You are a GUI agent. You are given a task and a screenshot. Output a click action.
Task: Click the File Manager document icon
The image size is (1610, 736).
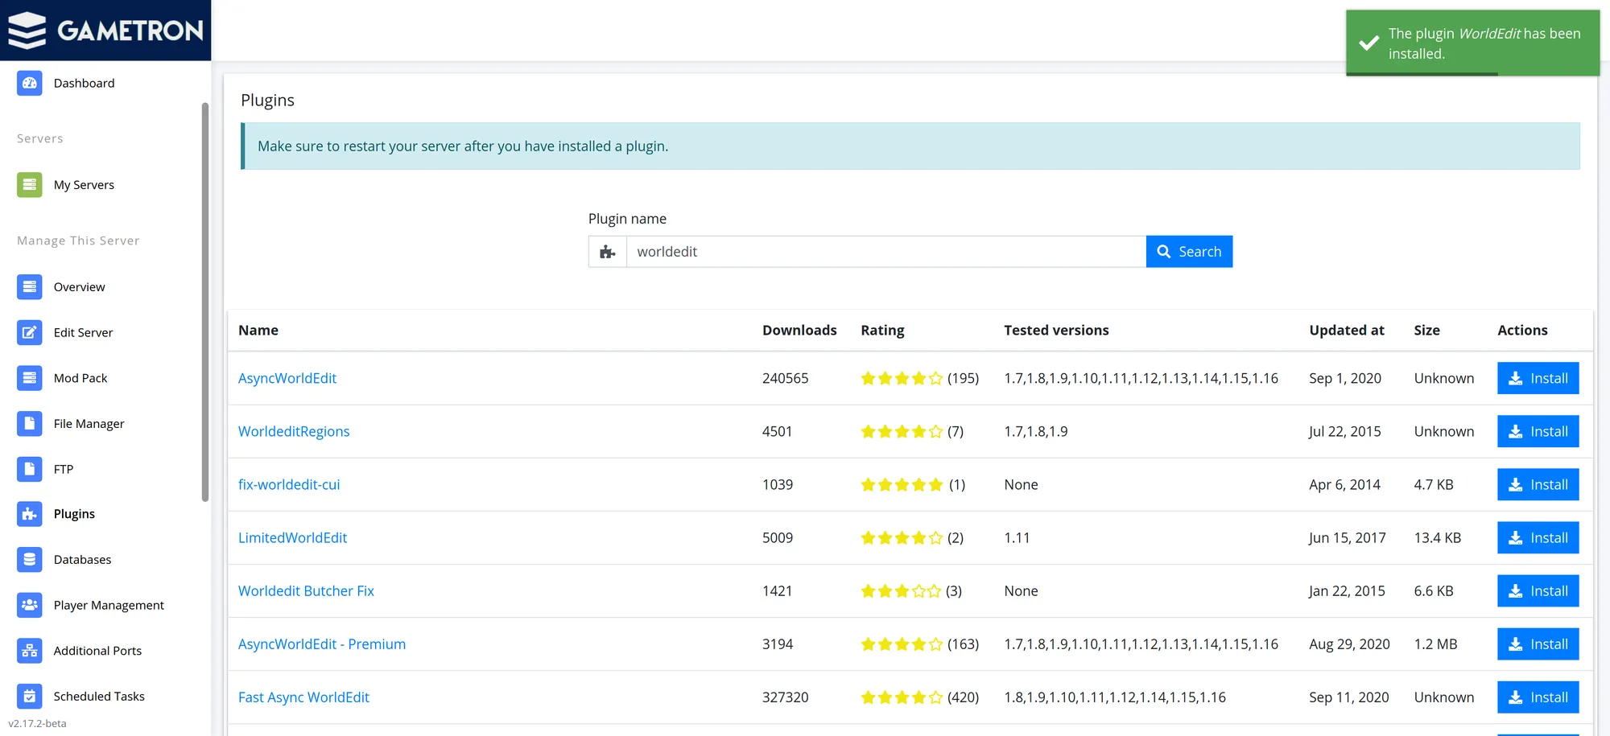pyautogui.click(x=30, y=424)
